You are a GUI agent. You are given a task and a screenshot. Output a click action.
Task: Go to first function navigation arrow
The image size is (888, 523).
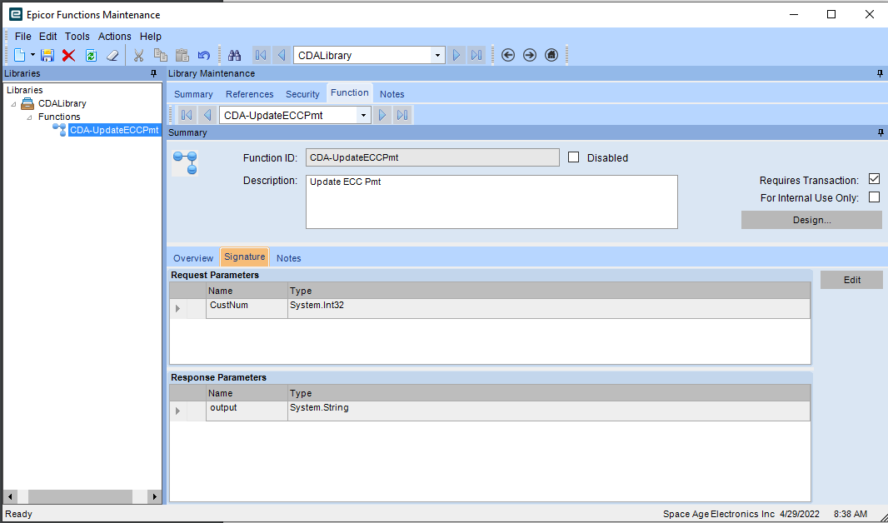(x=187, y=115)
